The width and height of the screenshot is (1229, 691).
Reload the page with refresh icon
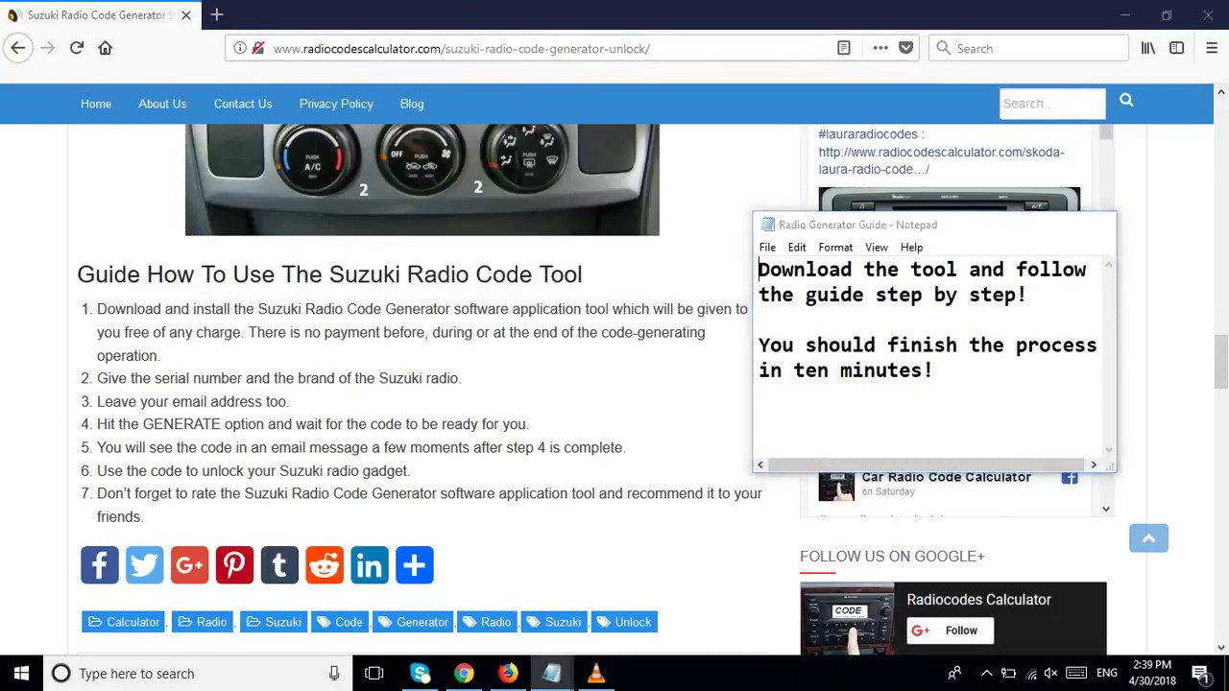tap(77, 48)
